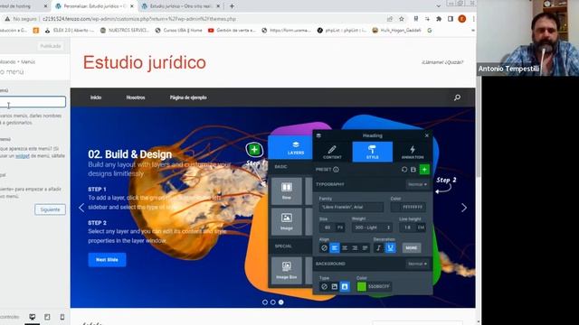The height and width of the screenshot is (325, 579).
Task: Toggle italic decoration in Heading panel
Action: pos(378,248)
